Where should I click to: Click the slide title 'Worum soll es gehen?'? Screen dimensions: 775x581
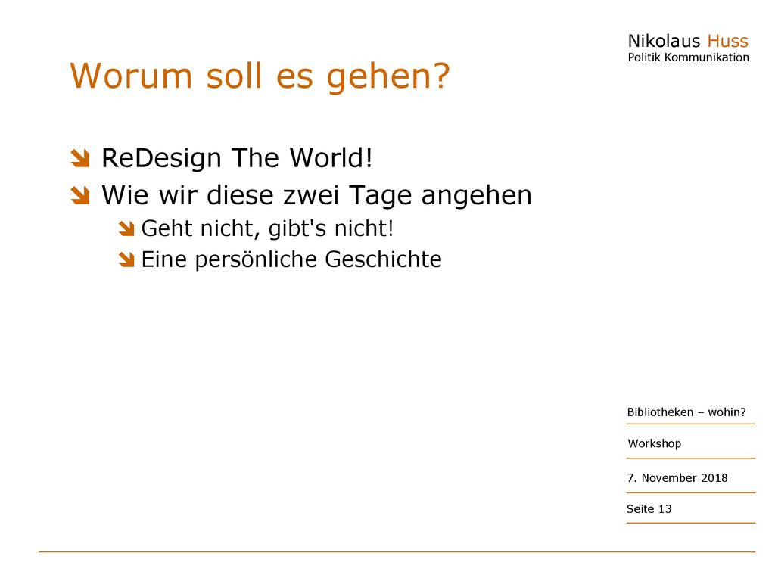tap(260, 77)
